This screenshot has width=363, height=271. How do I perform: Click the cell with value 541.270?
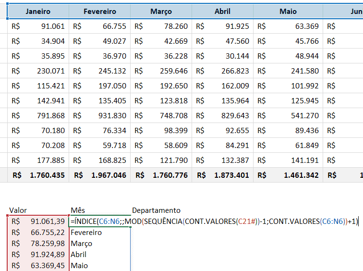coord(288,115)
